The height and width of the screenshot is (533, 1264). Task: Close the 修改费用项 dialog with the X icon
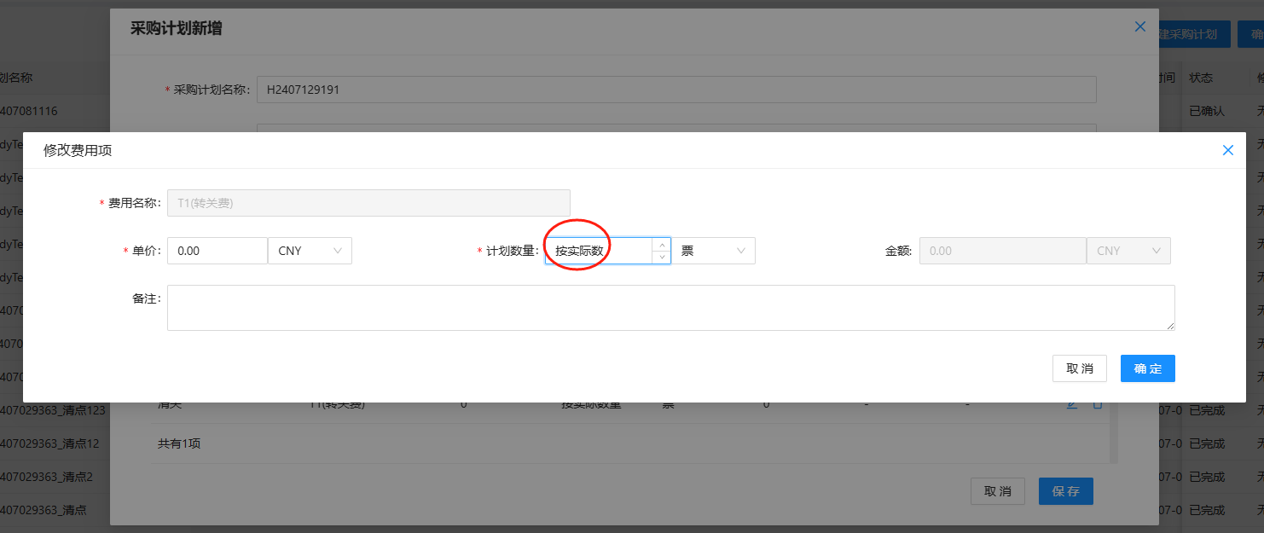pos(1227,150)
